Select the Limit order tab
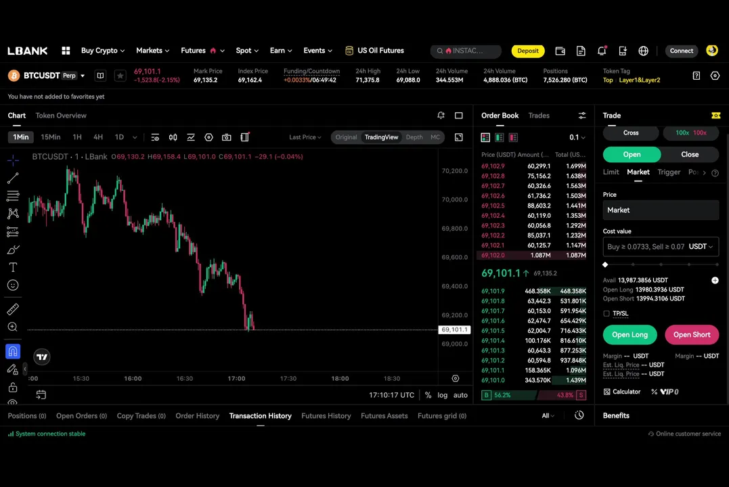Screen dimensions: 729x487 click(611, 172)
